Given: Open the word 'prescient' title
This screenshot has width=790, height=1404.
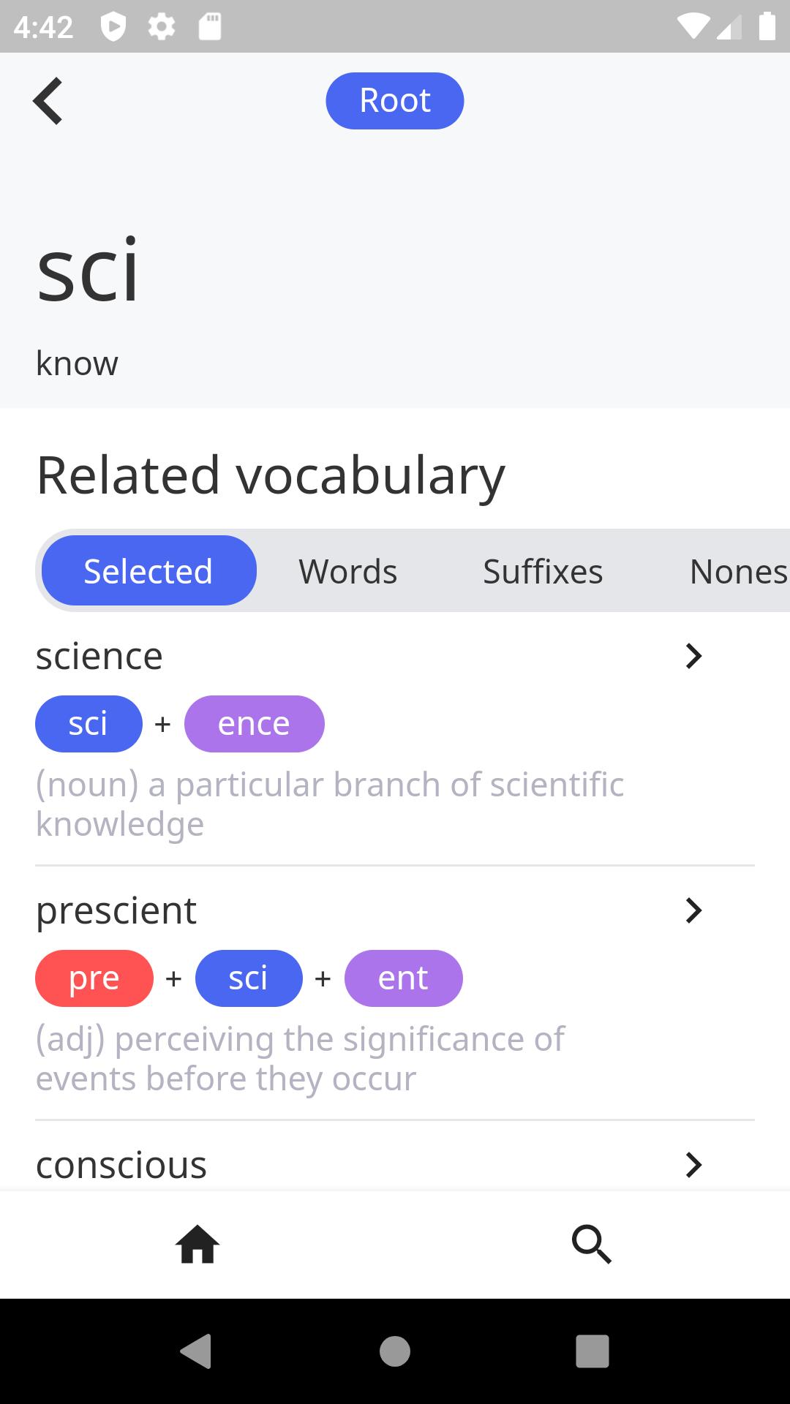Looking at the screenshot, I should click(116, 910).
